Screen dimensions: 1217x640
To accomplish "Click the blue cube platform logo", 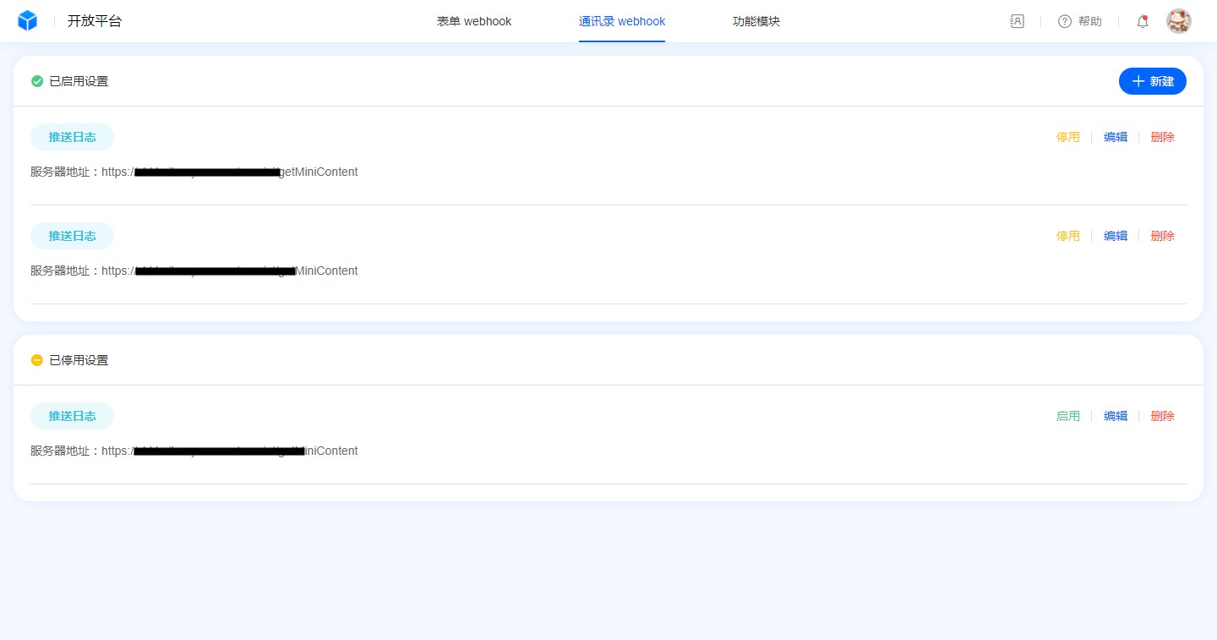I will click(x=28, y=21).
